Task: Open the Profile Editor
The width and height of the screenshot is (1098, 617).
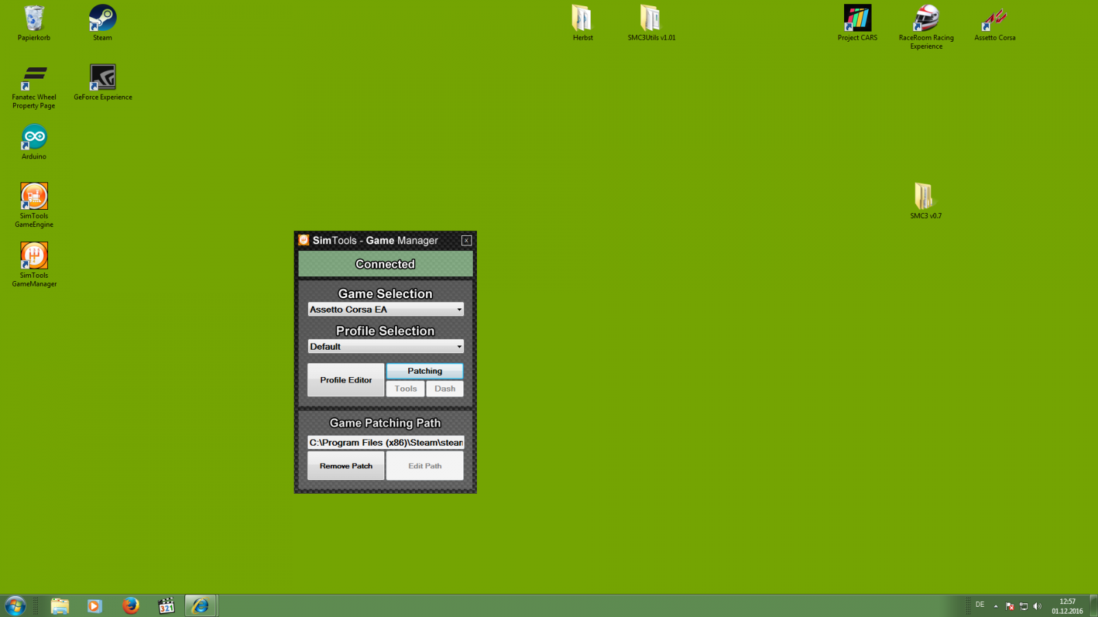Action: 346,380
